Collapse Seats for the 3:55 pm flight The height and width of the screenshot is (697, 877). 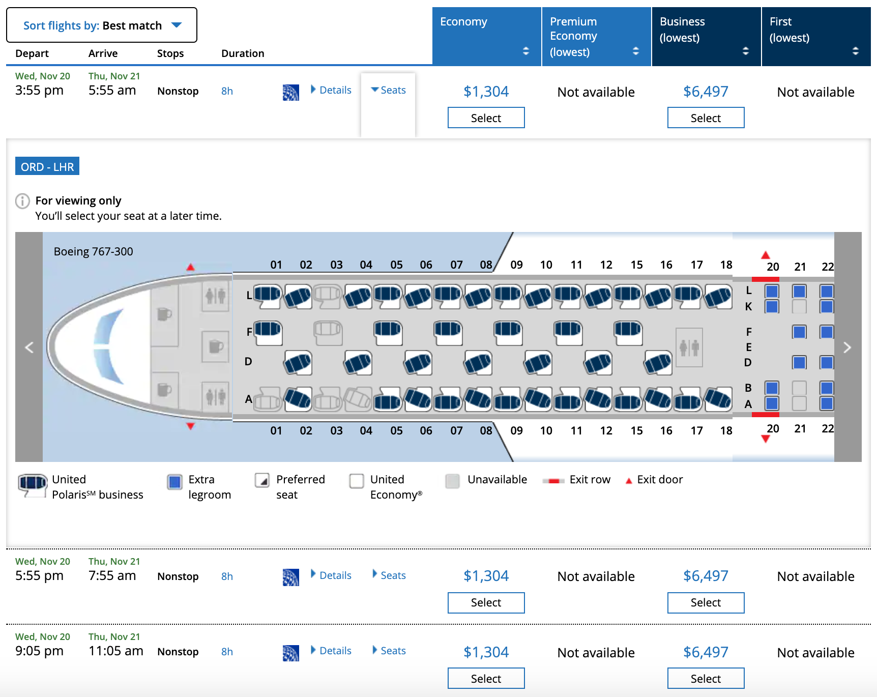389,91
